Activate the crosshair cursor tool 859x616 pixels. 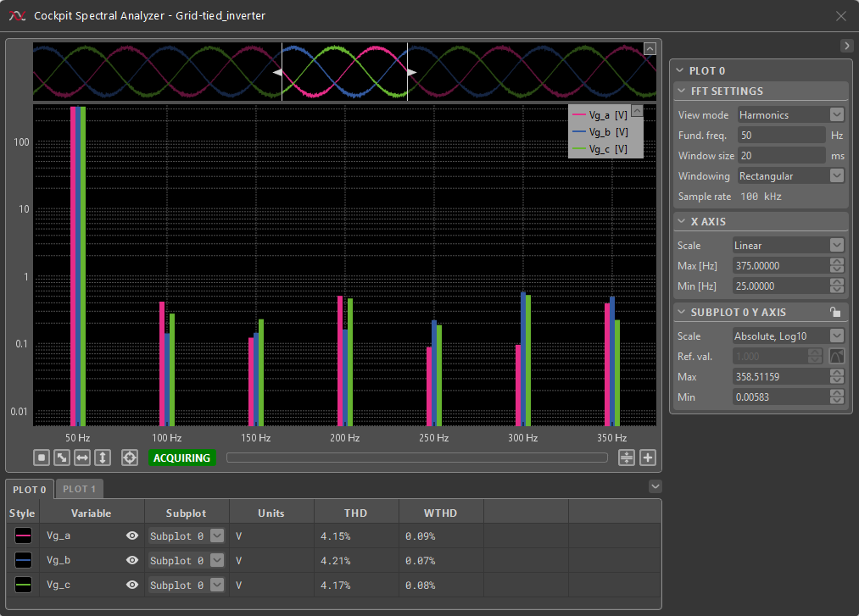point(130,458)
